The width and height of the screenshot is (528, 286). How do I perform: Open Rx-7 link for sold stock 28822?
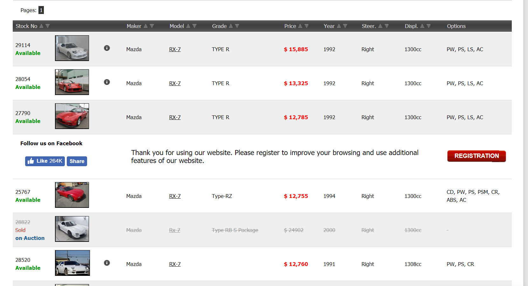pyautogui.click(x=175, y=230)
